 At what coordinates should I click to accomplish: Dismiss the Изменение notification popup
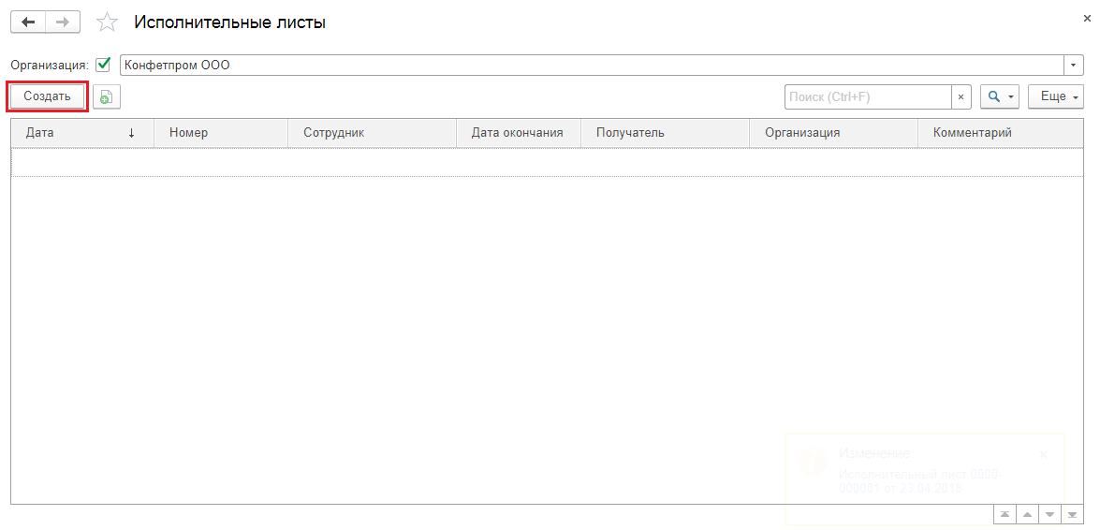[1043, 454]
